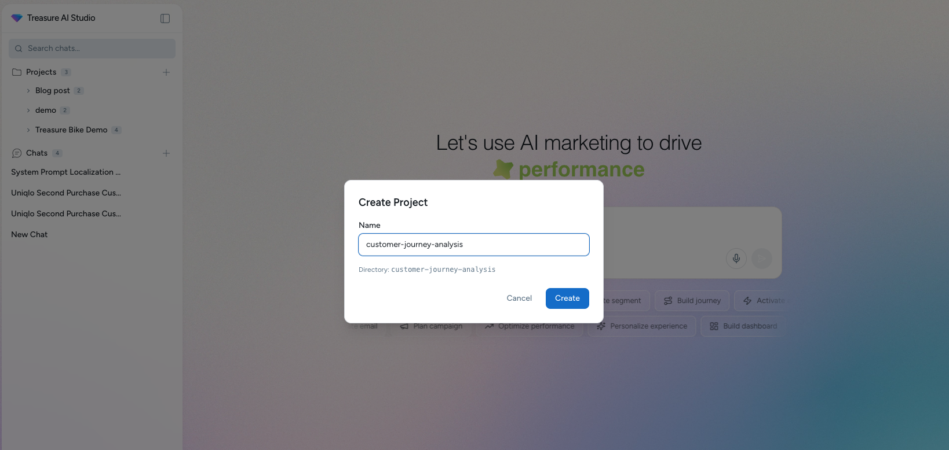Screen dimensions: 949x450
Task: Open the Treasure Bike Demo project
Action: click(x=71, y=130)
